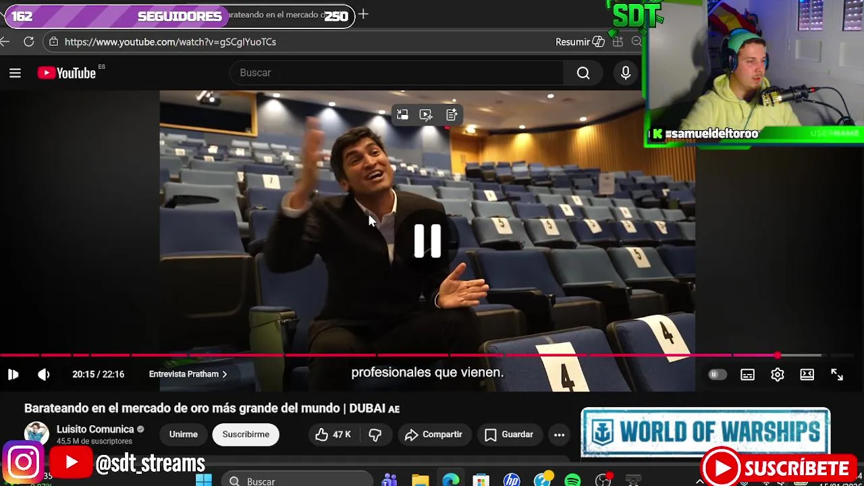
Task: Resume video with the play button
Action: (13, 375)
